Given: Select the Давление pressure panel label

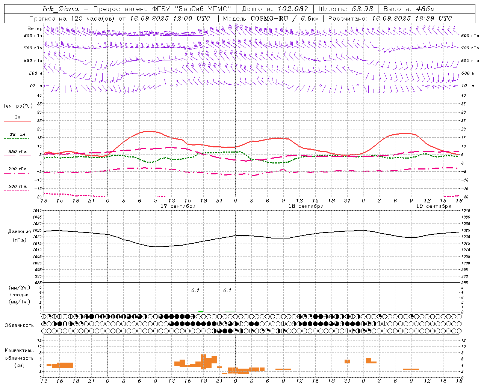Looking at the screenshot, I should pyautogui.click(x=19, y=231).
